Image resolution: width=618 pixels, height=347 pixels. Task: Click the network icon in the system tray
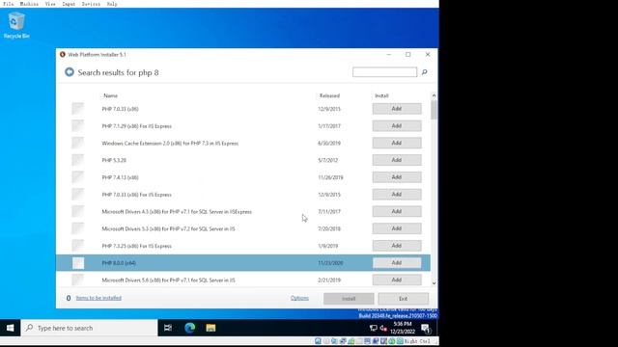tap(373, 328)
